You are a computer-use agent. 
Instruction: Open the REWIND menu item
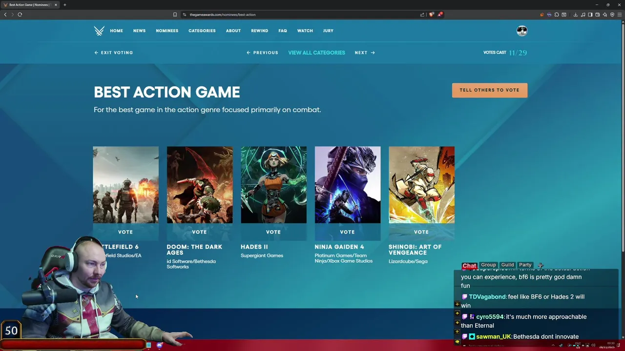click(259, 31)
